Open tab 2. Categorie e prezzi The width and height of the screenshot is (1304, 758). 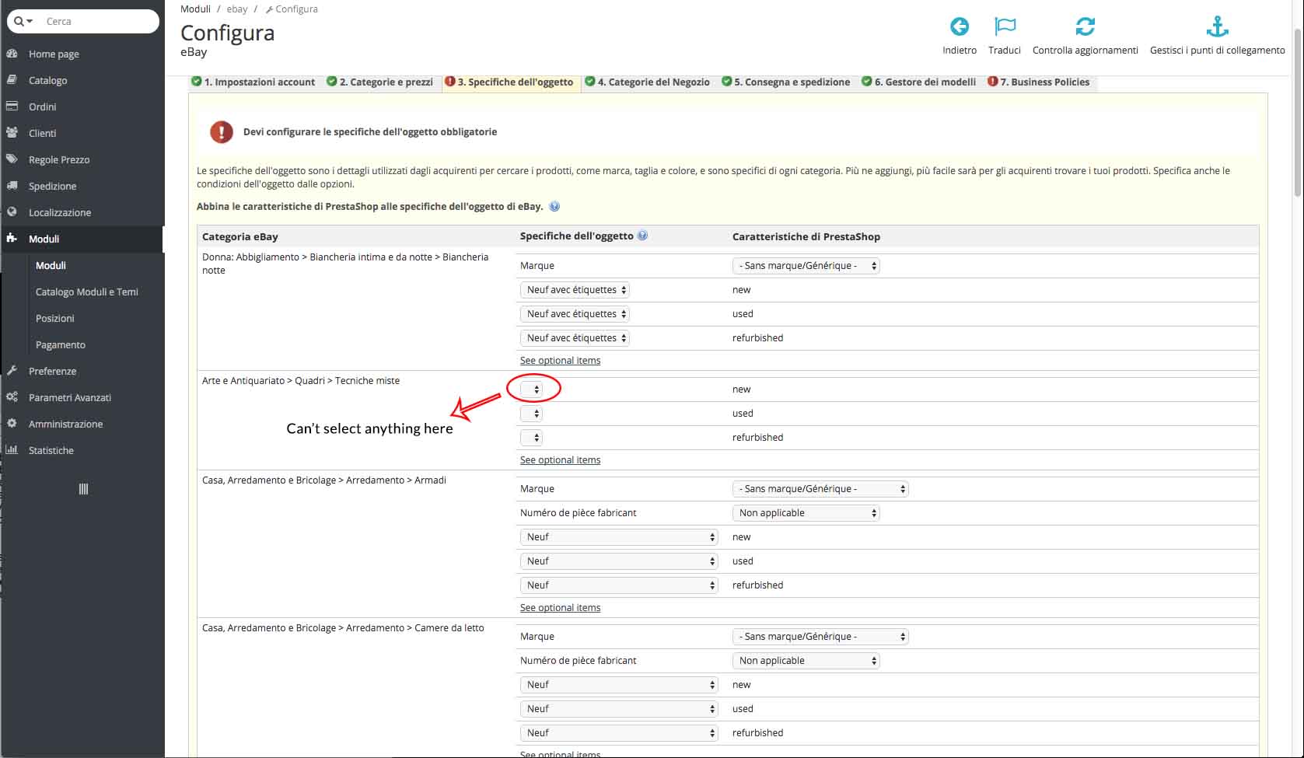[380, 82]
